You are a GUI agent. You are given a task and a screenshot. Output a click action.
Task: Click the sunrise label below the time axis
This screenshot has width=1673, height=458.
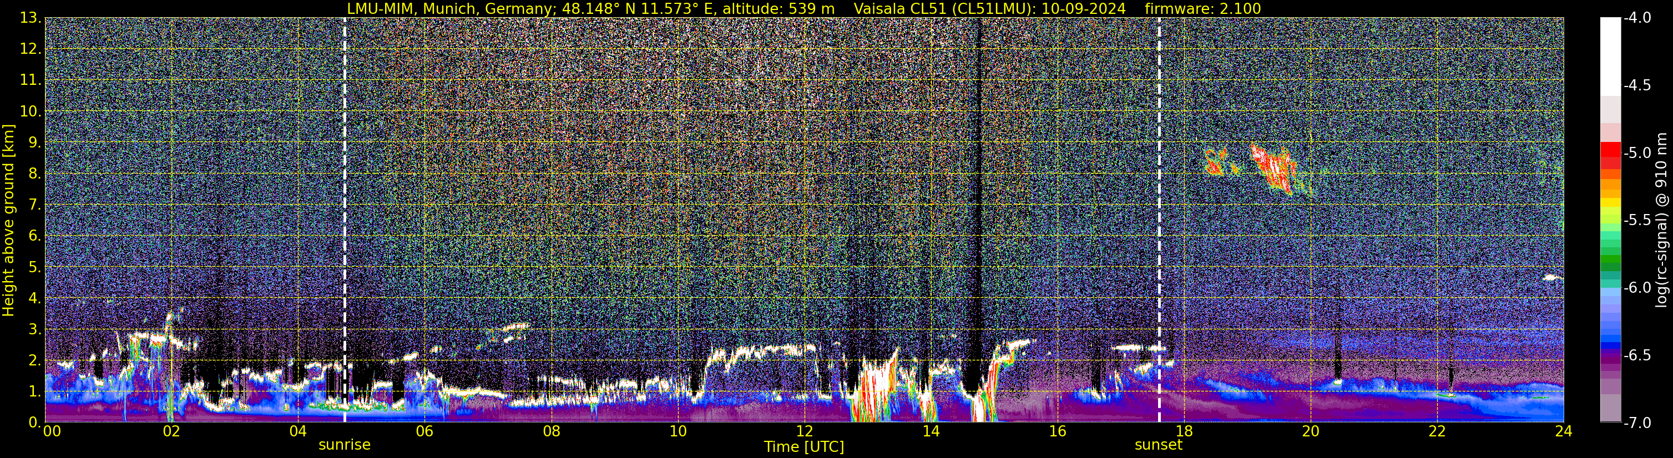[344, 445]
